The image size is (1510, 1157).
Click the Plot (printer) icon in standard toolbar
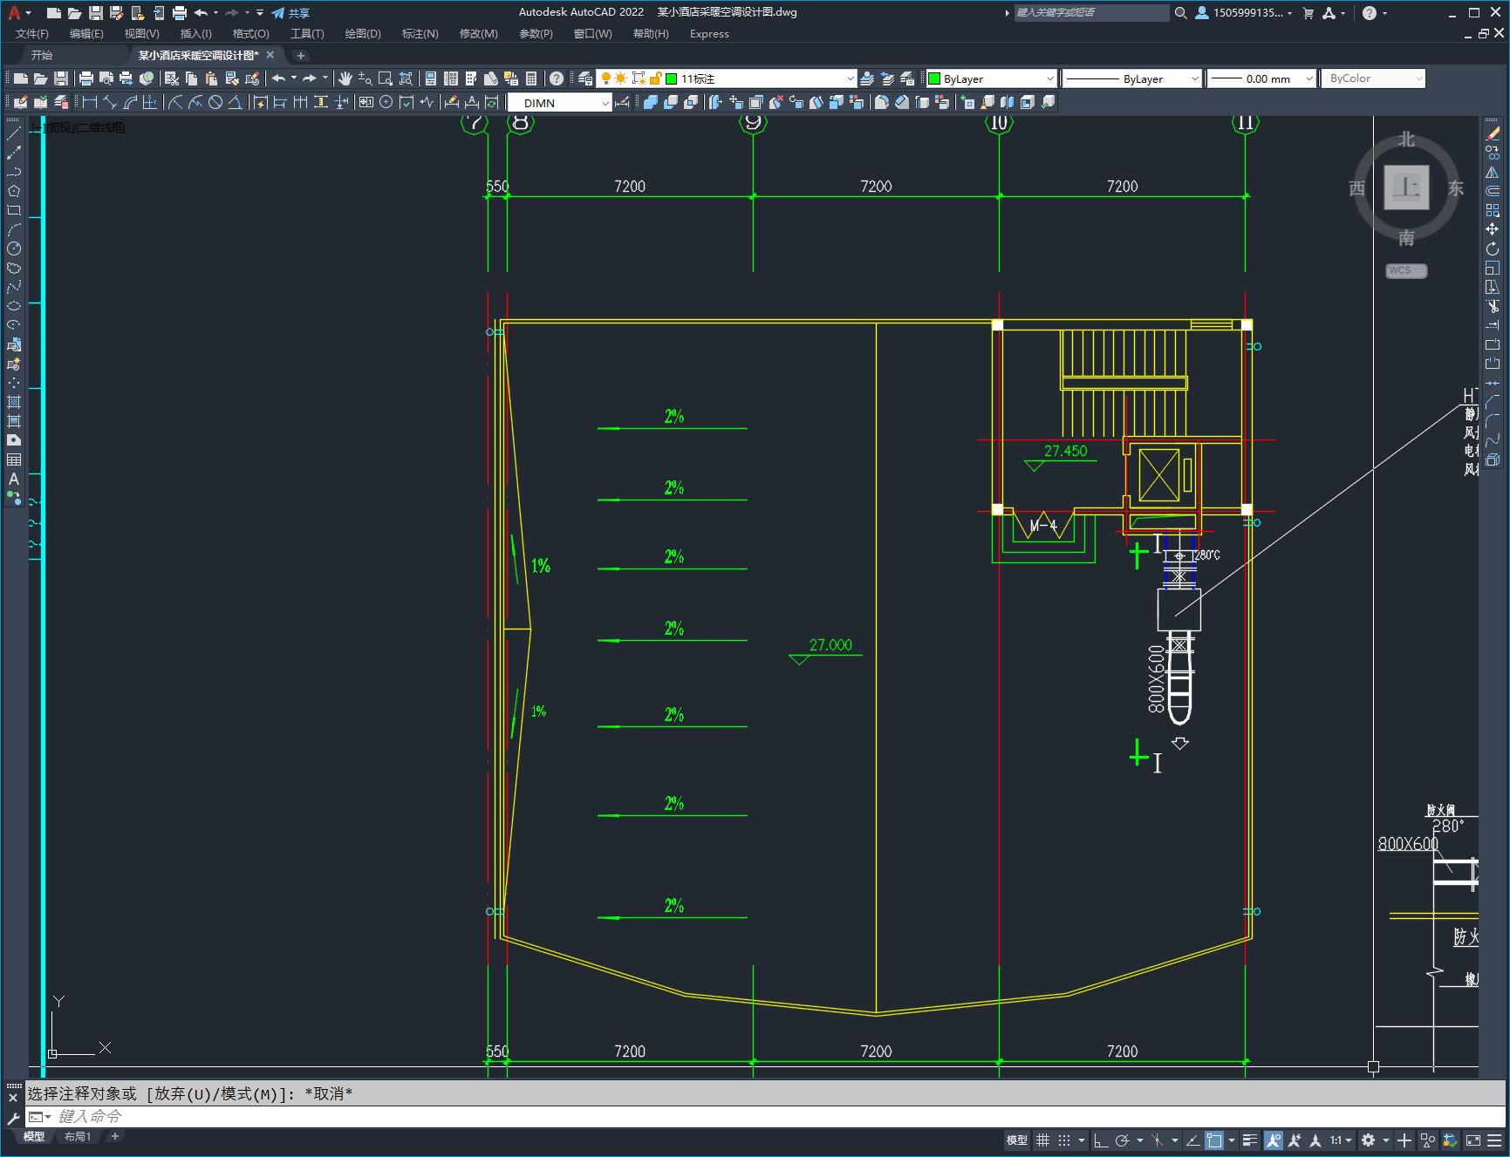85,78
